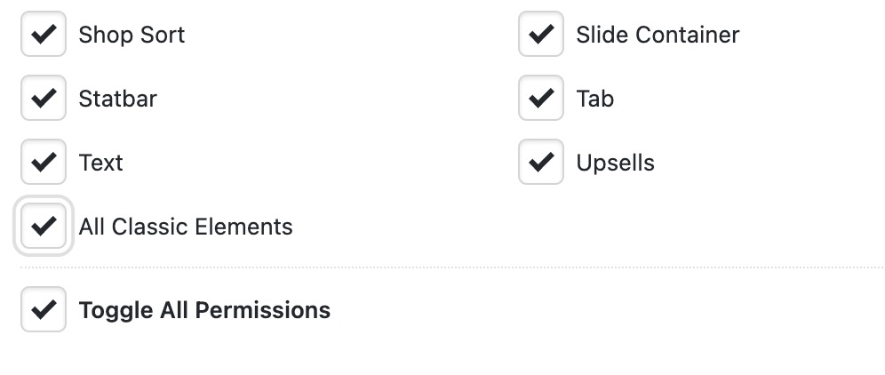
Task: Click the Upsells label text
Action: tap(615, 164)
